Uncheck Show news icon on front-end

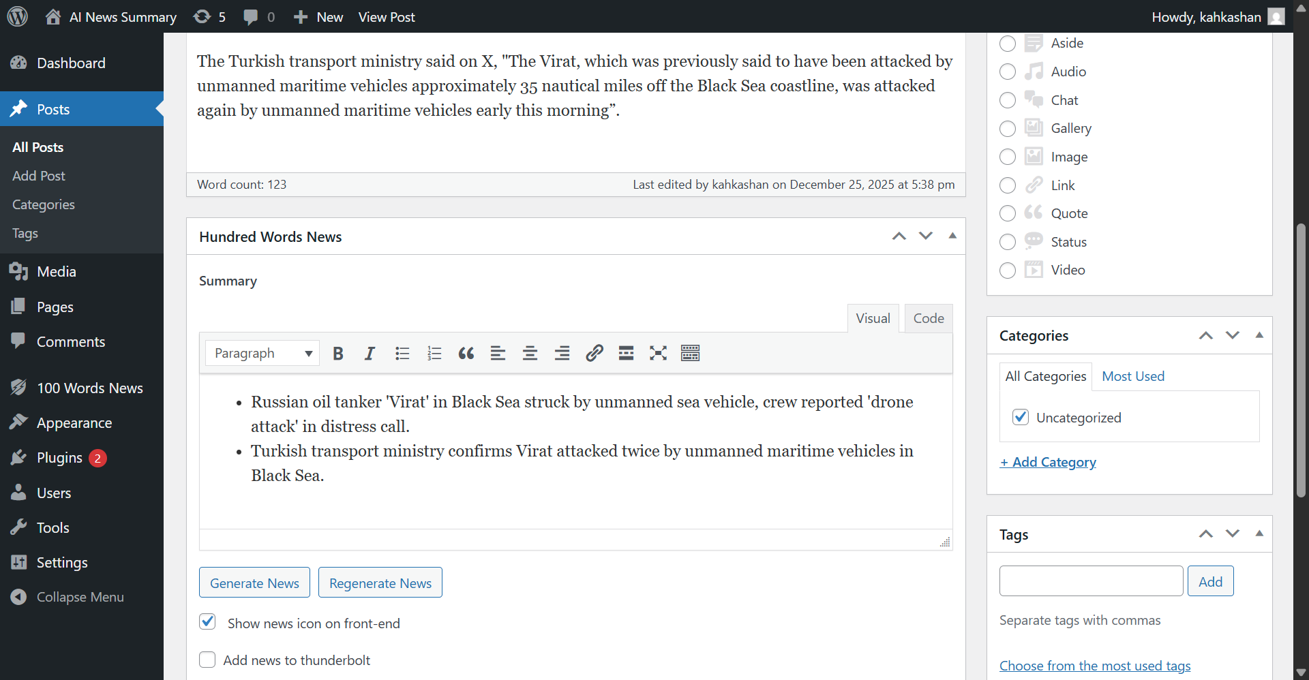tap(207, 621)
